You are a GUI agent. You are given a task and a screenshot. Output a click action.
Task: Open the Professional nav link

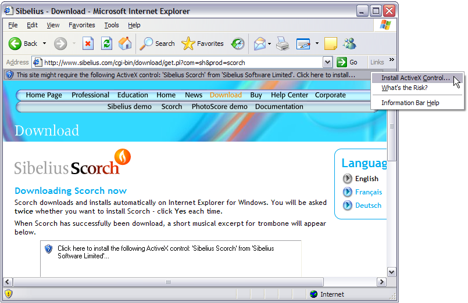(x=90, y=95)
